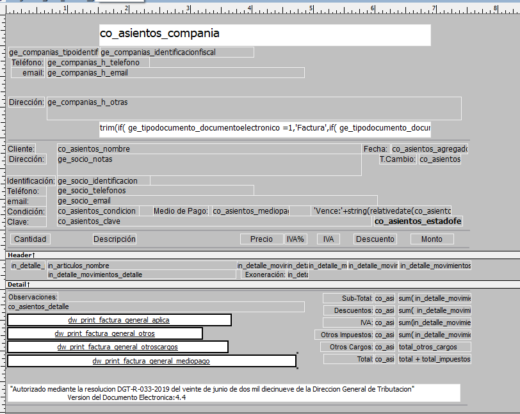Click the Sub-Total label

pos(348,298)
